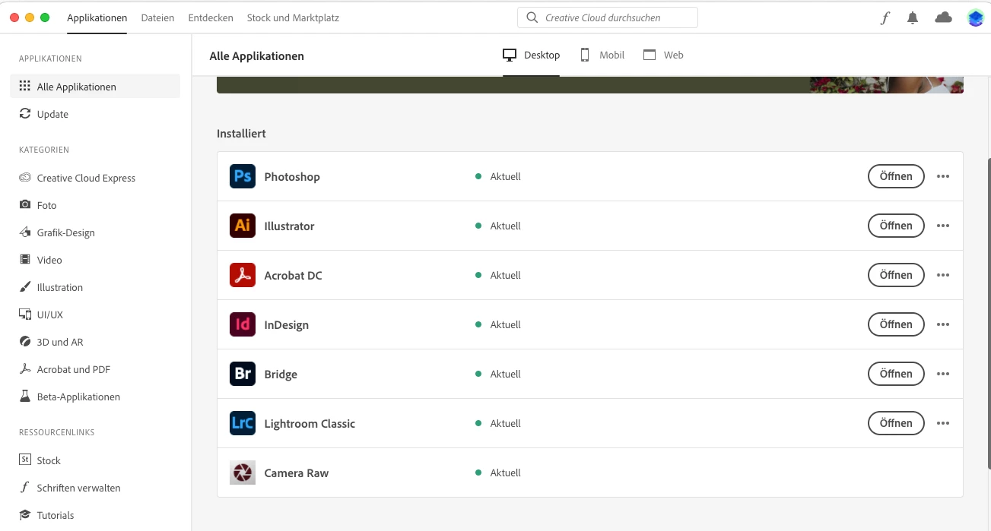The image size is (991, 531).
Task: Click the cloud sync status icon
Action: pos(943,17)
